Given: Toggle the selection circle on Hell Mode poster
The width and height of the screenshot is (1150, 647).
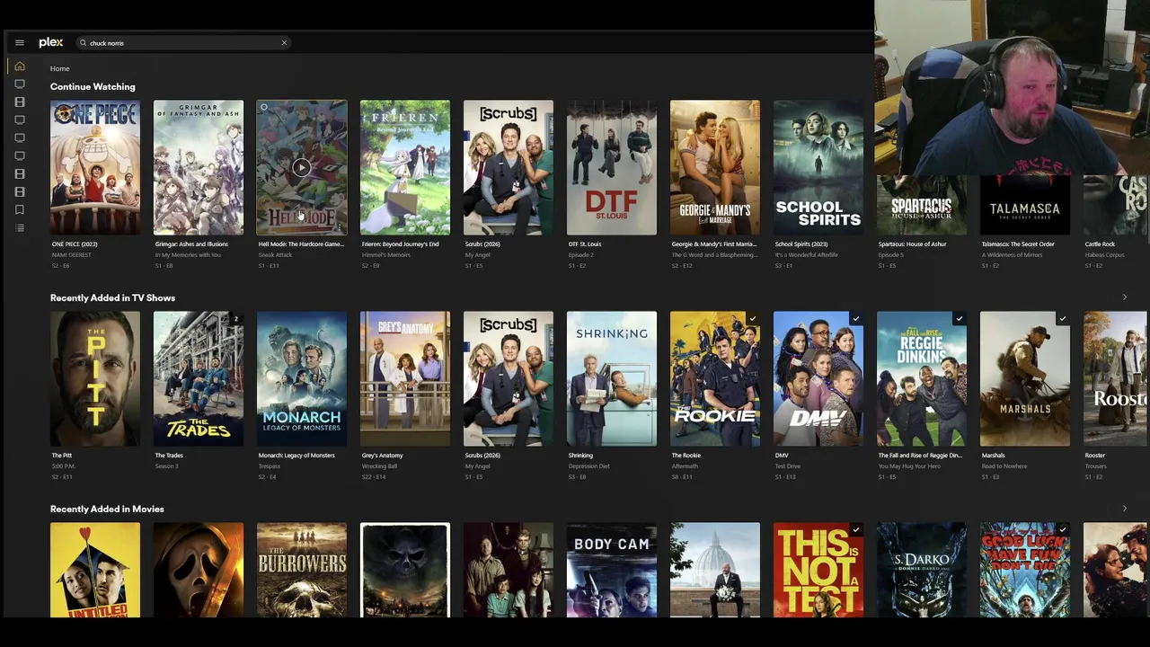Looking at the screenshot, I should tap(264, 108).
